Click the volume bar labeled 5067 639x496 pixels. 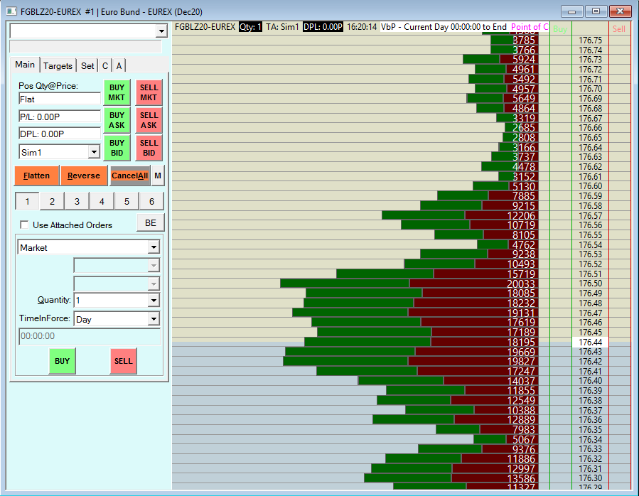tap(506, 439)
